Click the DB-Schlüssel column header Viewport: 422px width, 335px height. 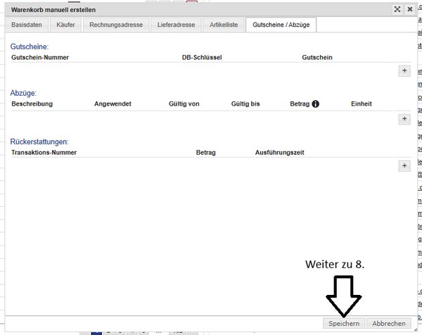pos(202,58)
